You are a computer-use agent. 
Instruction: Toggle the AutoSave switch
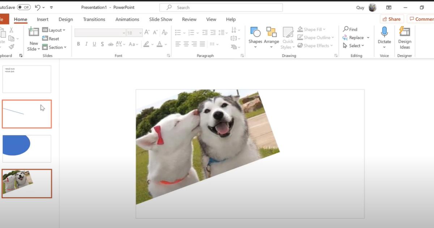(24, 7)
